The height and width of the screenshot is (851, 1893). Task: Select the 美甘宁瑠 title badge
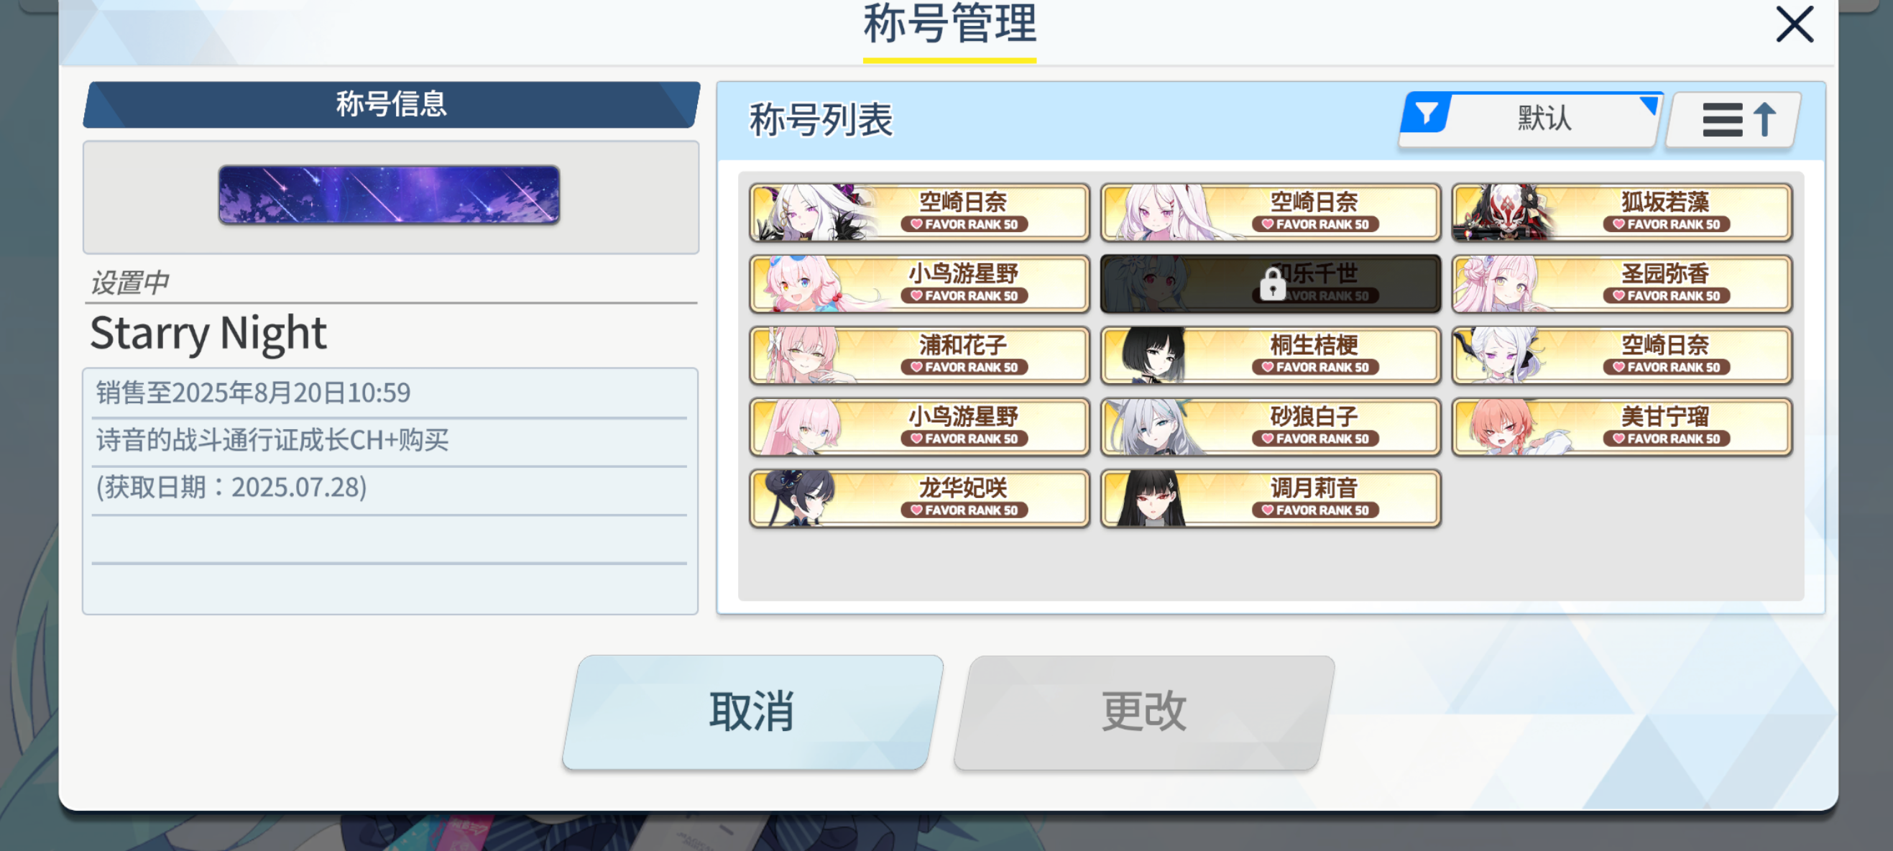pyautogui.click(x=1622, y=427)
